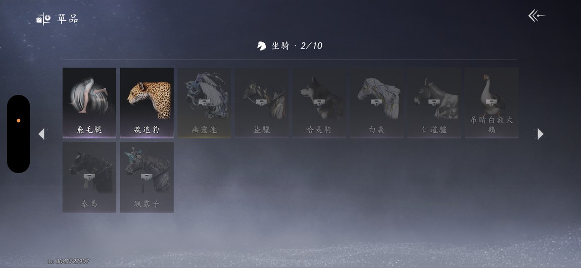Select the 疾追豹 leopard mount
Viewport: 581px width, 268px height.
(147, 103)
